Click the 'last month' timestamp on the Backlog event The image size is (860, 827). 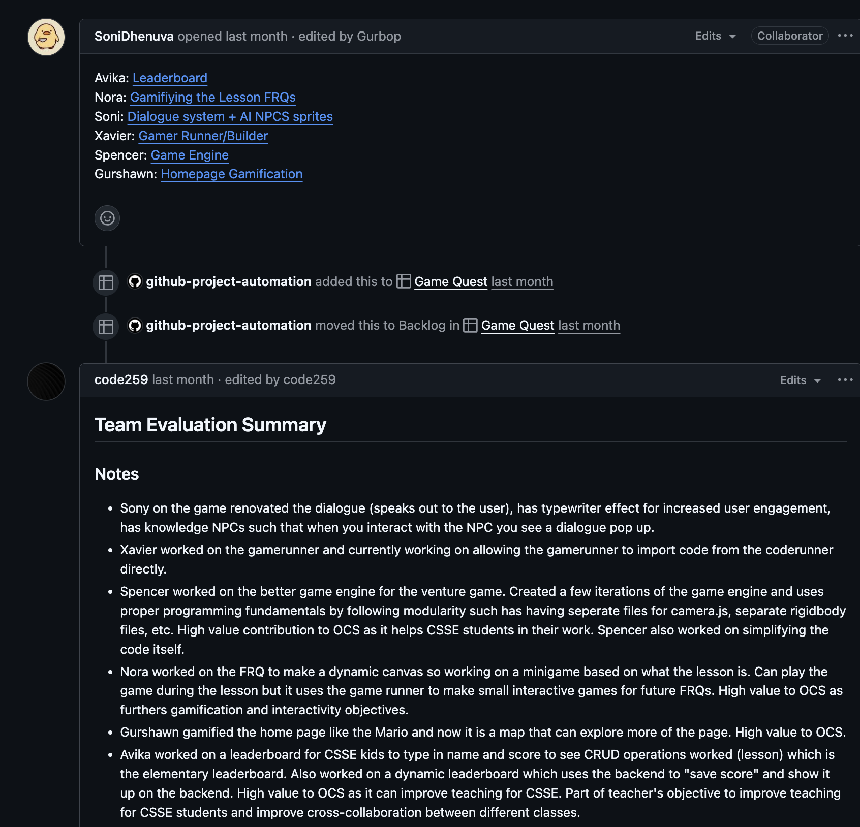(589, 326)
